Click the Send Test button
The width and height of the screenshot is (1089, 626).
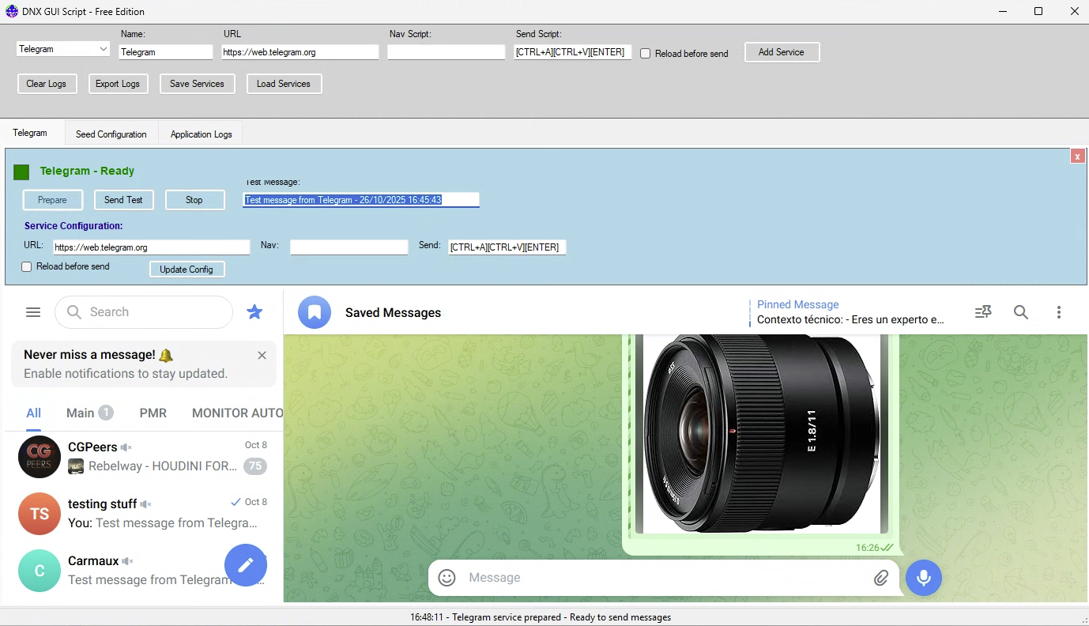click(123, 200)
